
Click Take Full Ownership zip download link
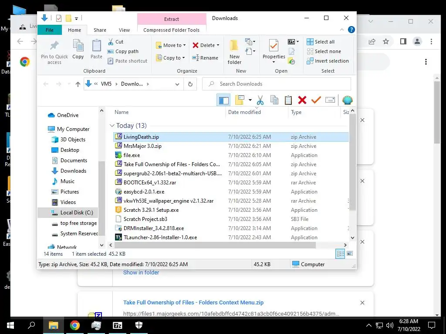coord(193,303)
